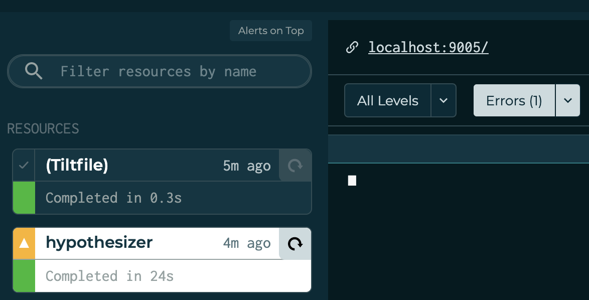Viewport: 589px width, 300px height.
Task: Click the RESOURCES section heading
Action: pos(43,128)
